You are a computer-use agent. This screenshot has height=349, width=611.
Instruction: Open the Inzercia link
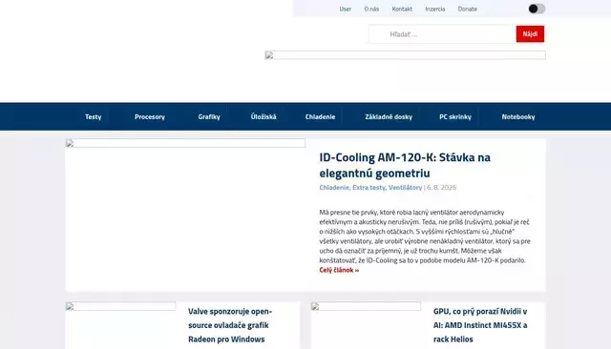435,9
